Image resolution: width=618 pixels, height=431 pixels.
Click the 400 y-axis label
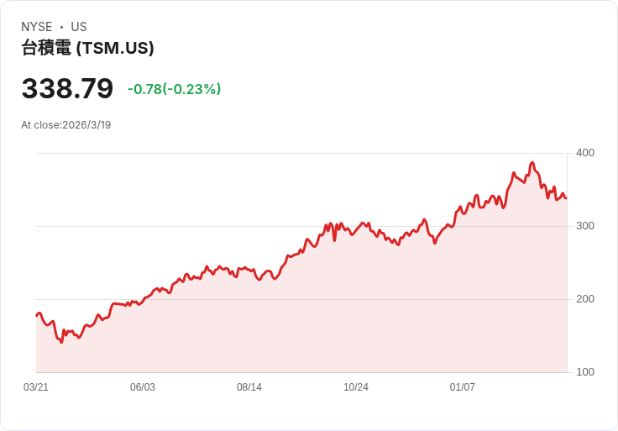(x=585, y=153)
